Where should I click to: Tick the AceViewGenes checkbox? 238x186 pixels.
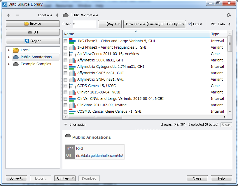click(65, 54)
